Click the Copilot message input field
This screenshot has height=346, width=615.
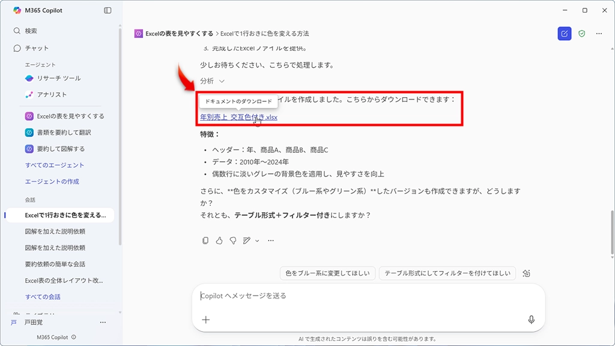click(360, 296)
